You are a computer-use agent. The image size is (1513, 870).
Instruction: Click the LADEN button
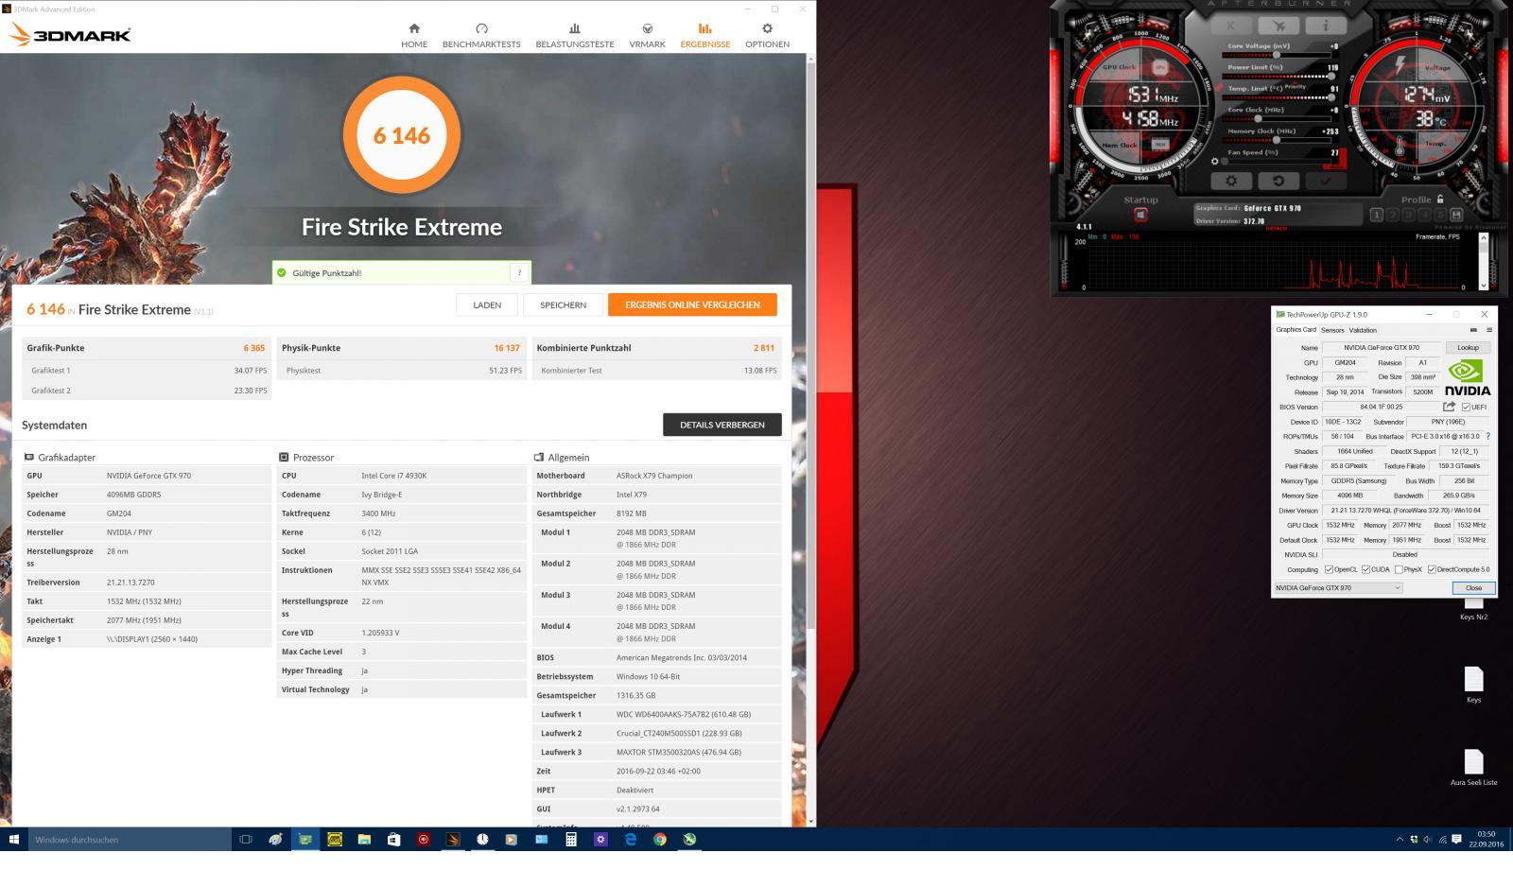(487, 304)
